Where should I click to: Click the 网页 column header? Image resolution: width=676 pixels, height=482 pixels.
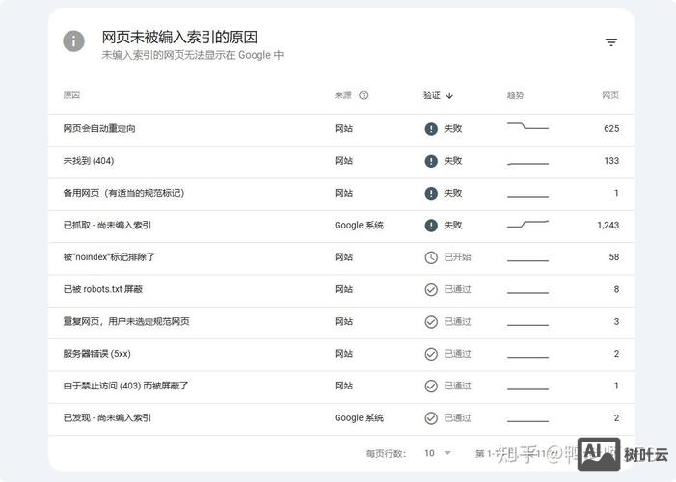(610, 95)
